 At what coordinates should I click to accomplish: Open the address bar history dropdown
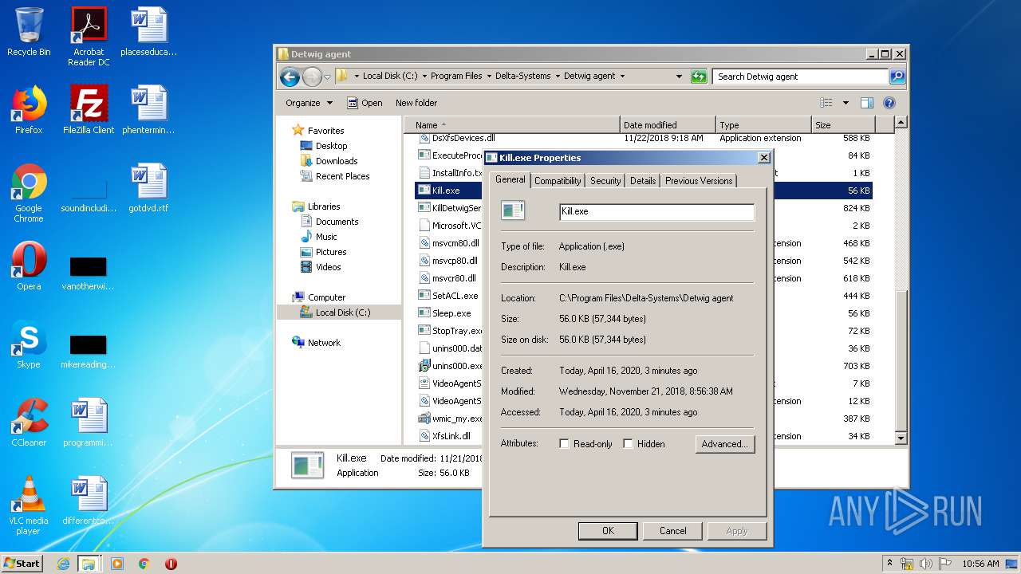[x=679, y=77]
